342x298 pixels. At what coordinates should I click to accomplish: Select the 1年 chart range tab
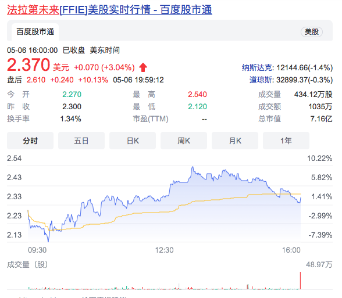[x=286, y=141]
